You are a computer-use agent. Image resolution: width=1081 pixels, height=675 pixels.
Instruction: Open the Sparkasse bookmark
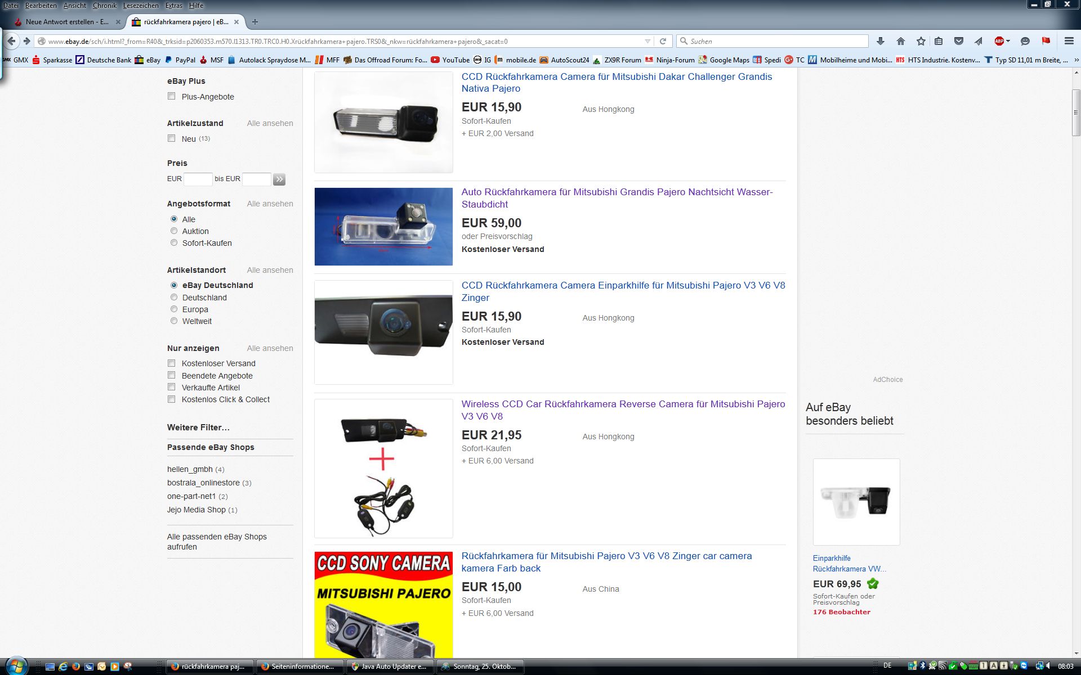(x=52, y=60)
